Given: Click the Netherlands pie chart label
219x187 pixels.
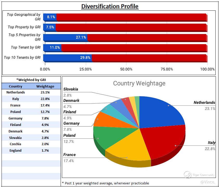Looking at the screenshot, I should coord(204,103).
